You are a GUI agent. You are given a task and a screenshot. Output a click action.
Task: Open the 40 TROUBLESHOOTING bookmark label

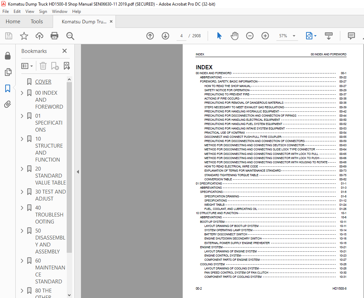(x=49, y=215)
